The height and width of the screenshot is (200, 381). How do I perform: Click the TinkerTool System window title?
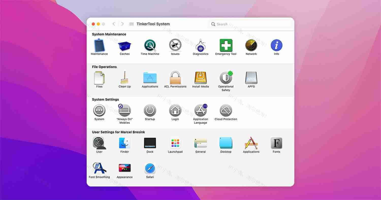pyautogui.click(x=153, y=24)
